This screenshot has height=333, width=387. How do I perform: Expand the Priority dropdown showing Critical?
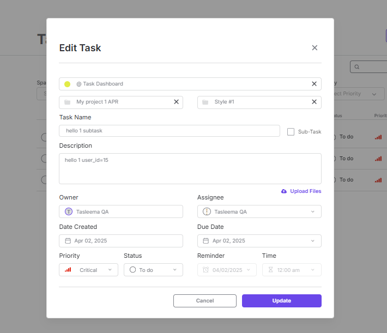click(110, 270)
